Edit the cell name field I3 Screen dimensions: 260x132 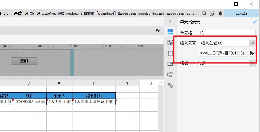227,33
